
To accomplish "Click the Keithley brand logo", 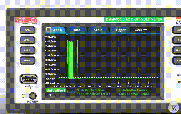I will [26, 20].
